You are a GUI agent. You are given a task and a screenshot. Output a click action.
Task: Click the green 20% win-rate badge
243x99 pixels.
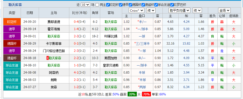click(132, 94)
